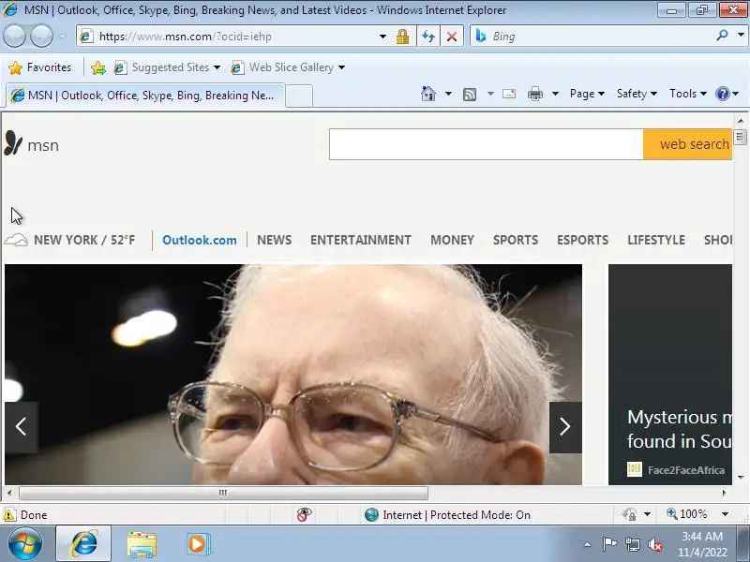This screenshot has height=562, width=750.
Task: Open Suggested Sites link
Action: (x=167, y=67)
